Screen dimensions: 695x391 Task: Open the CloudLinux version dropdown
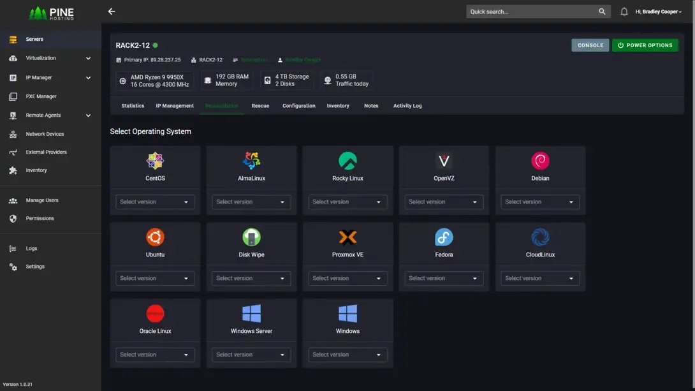point(540,278)
